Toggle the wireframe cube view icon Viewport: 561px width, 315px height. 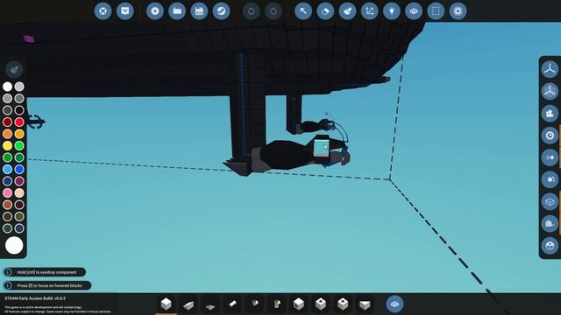coord(550,202)
